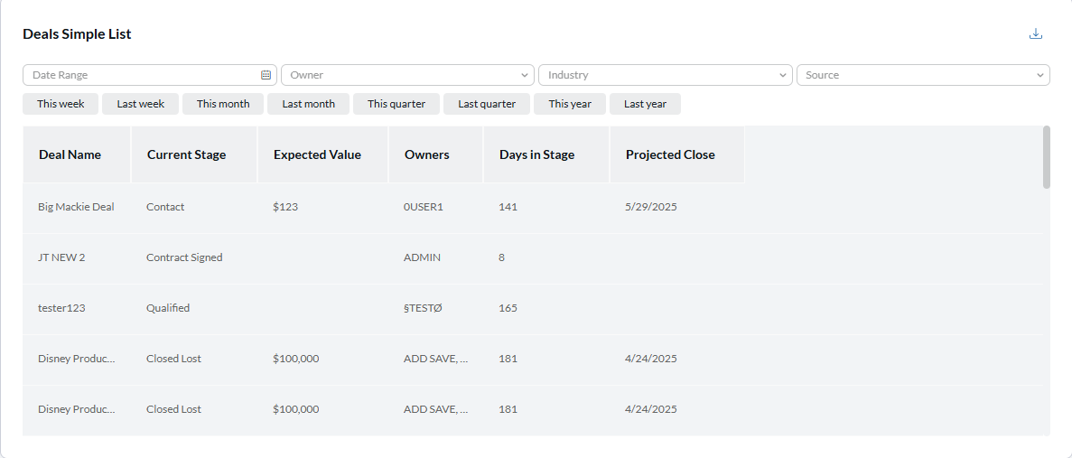Select the Last month filter
Image resolution: width=1072 pixels, height=458 pixels.
(x=308, y=104)
